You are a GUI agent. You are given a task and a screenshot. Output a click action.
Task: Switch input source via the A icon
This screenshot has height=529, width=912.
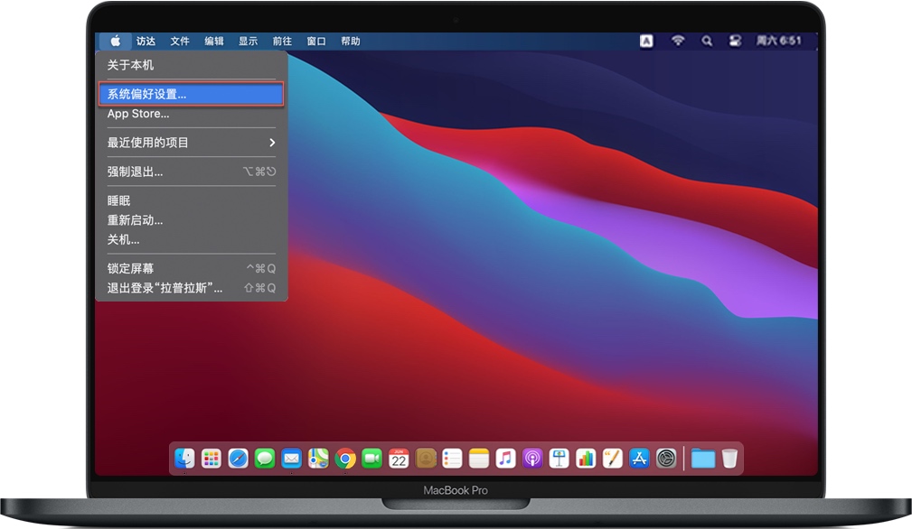pyautogui.click(x=647, y=41)
